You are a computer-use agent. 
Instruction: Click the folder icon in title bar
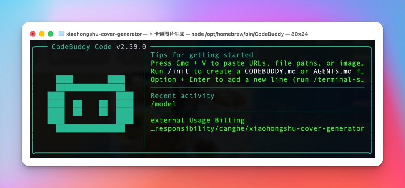pyautogui.click(x=61, y=34)
